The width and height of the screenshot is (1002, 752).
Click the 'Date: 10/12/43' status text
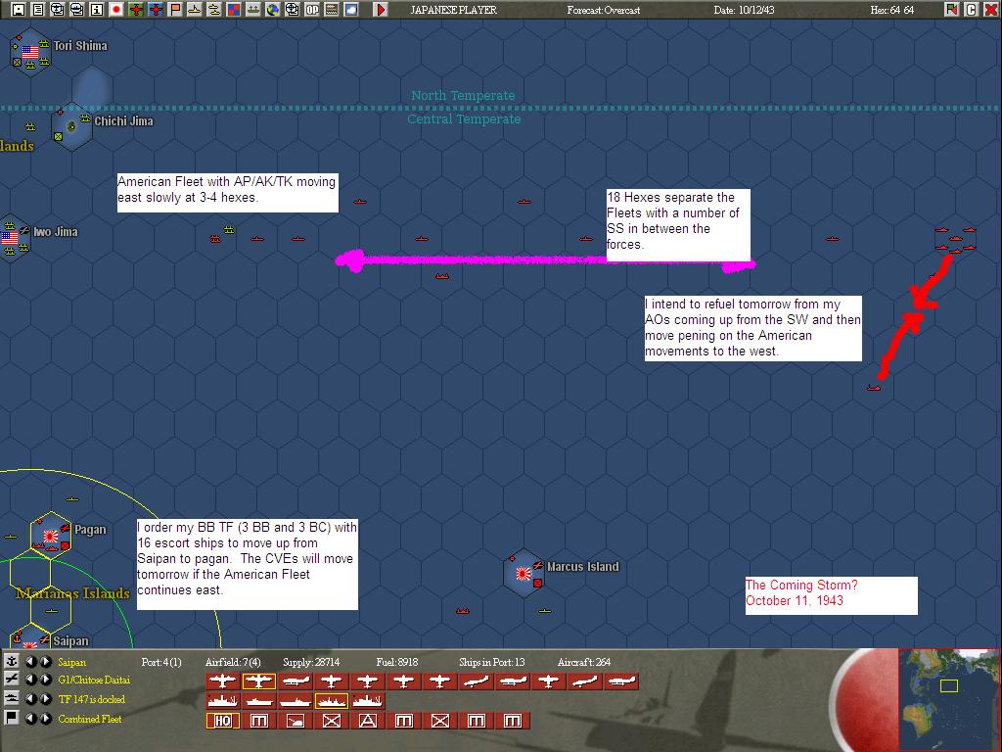click(x=744, y=10)
